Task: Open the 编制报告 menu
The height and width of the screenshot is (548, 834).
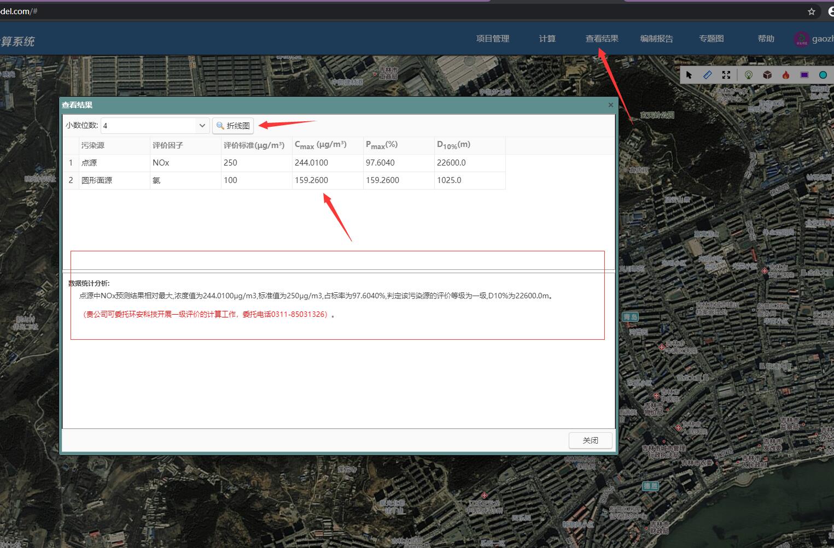Action: (x=656, y=39)
